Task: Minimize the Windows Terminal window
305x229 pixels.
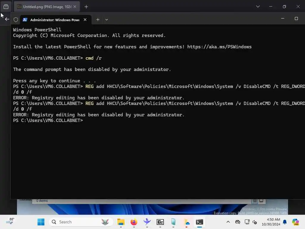Action: point(283,18)
